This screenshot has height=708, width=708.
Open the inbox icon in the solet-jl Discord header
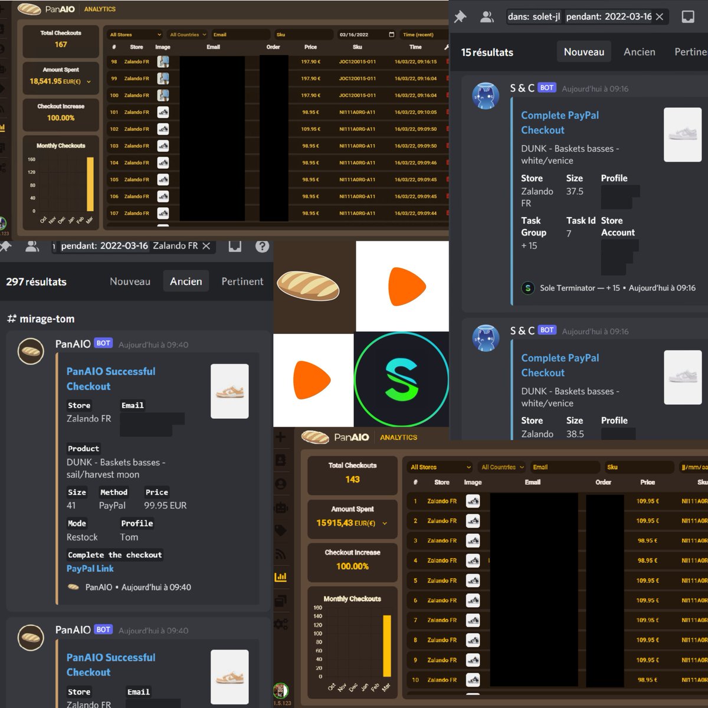[688, 17]
